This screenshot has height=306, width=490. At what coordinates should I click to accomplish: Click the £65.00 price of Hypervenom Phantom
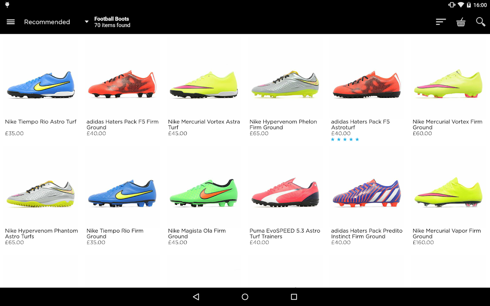pyautogui.click(x=14, y=242)
